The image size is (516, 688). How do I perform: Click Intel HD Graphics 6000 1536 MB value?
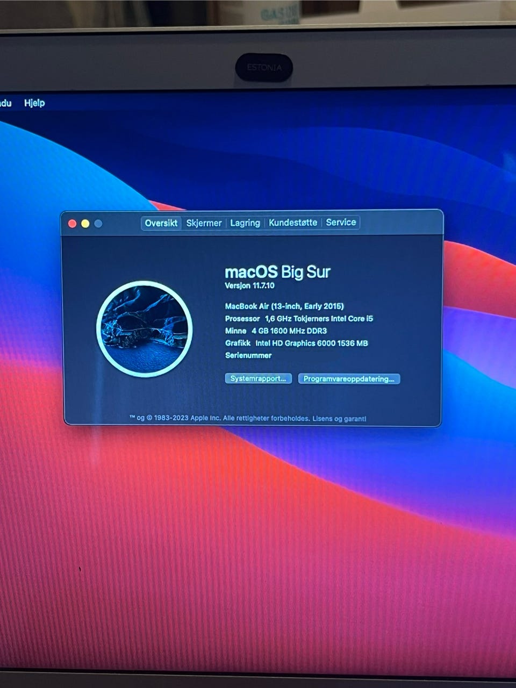click(312, 343)
